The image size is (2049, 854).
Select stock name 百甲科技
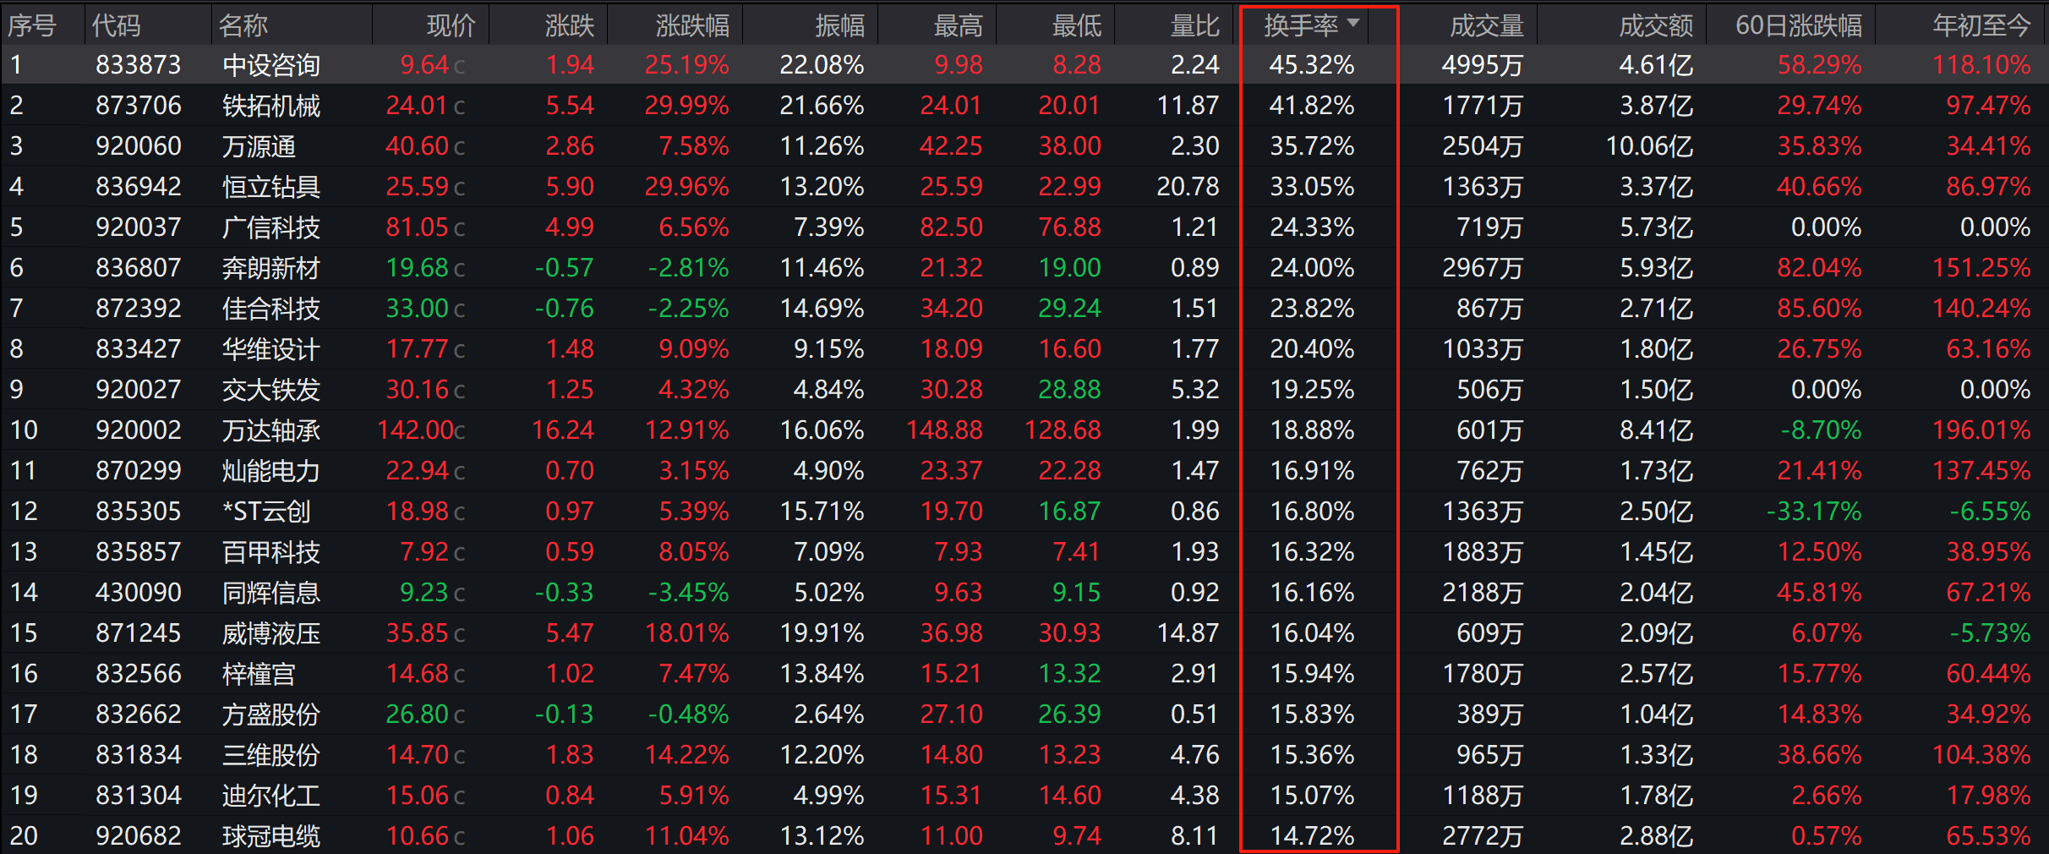pos(271,552)
